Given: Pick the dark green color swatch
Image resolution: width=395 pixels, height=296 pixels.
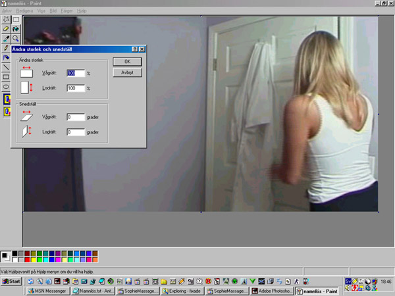Looking at the screenshot, I should [39, 253].
